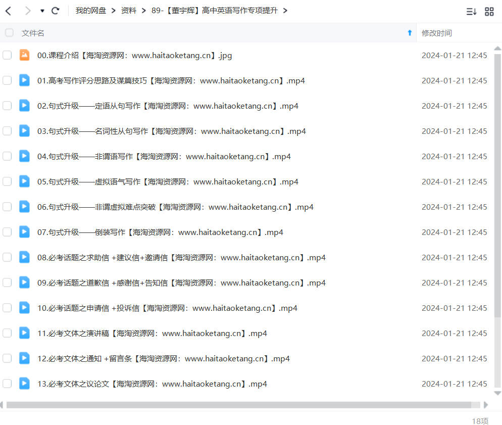502x425 pixels.
Task: Click the vertical scrollbar thumb
Action: point(497,186)
